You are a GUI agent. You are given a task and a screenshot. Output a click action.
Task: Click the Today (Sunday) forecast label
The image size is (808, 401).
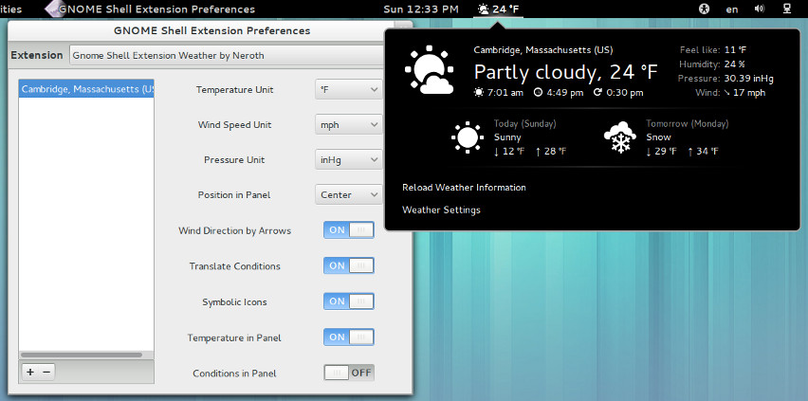[x=525, y=123]
